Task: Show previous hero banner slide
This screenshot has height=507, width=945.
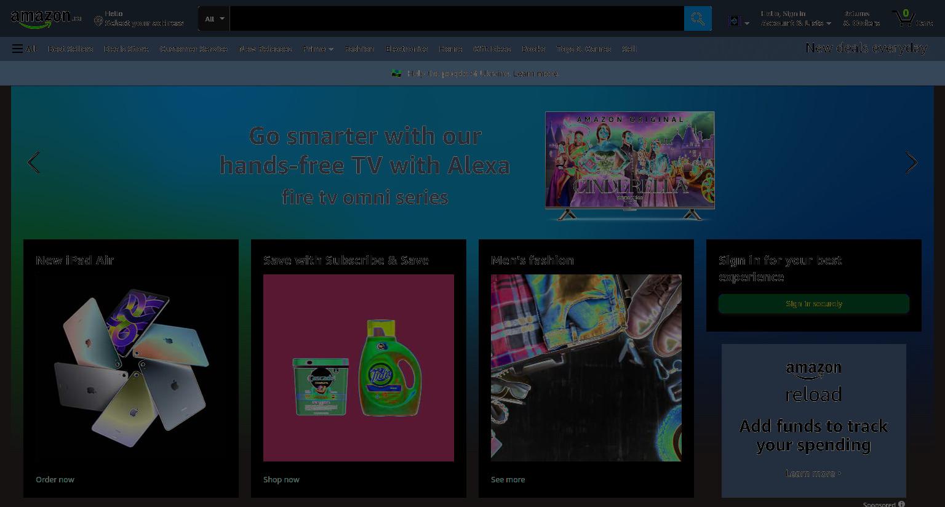Action: pyautogui.click(x=33, y=162)
